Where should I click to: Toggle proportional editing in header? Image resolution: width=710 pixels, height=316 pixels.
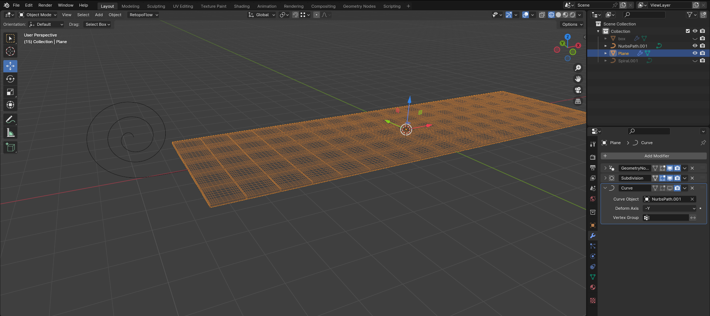(x=317, y=15)
